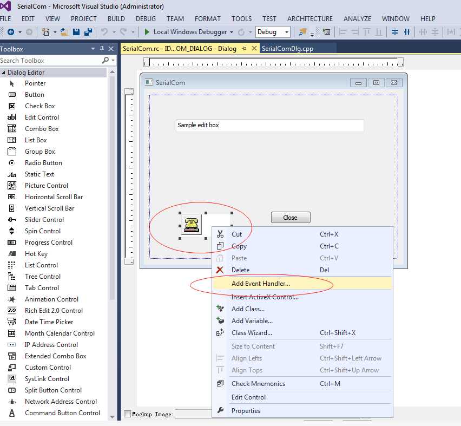This screenshot has width=461, height=426.
Task: Click Cut in the context menu
Action: pos(302,234)
